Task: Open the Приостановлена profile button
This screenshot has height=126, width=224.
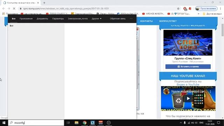Action: click(206, 8)
